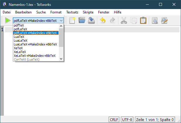This screenshot has height=123, width=181.
Task: Click the Undo arrow icon
Action: click(103, 20)
